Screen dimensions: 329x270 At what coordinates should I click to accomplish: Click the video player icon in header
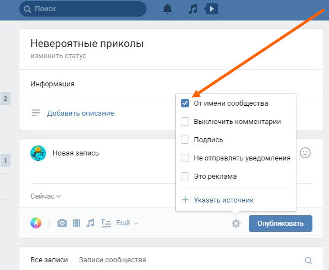click(x=211, y=9)
